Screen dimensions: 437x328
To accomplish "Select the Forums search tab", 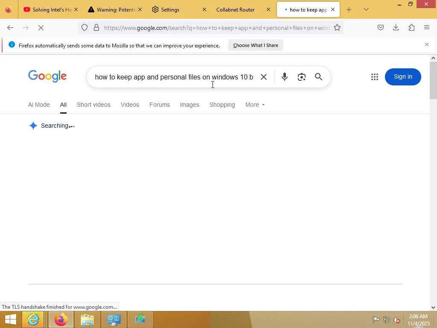I will tap(160, 105).
